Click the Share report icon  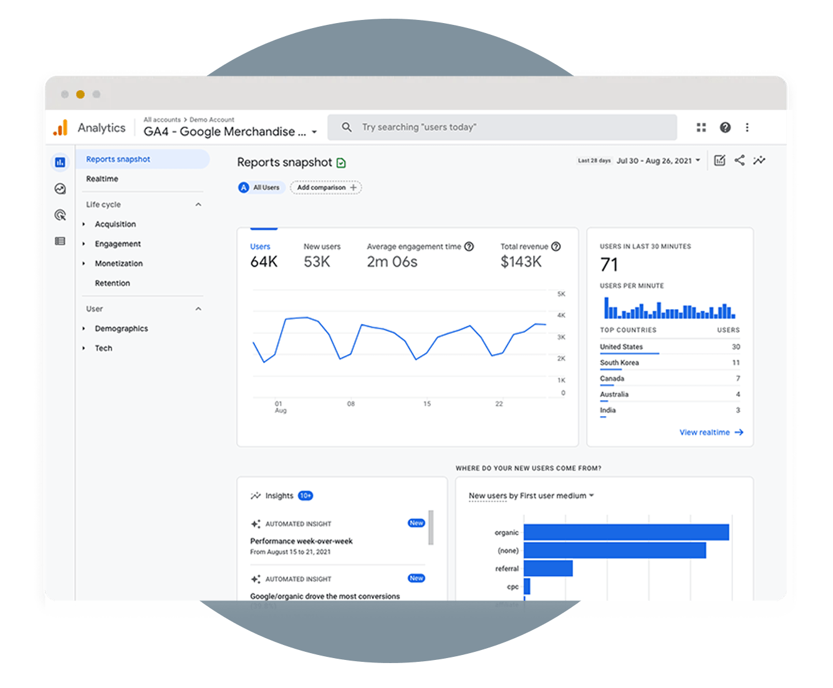point(739,160)
